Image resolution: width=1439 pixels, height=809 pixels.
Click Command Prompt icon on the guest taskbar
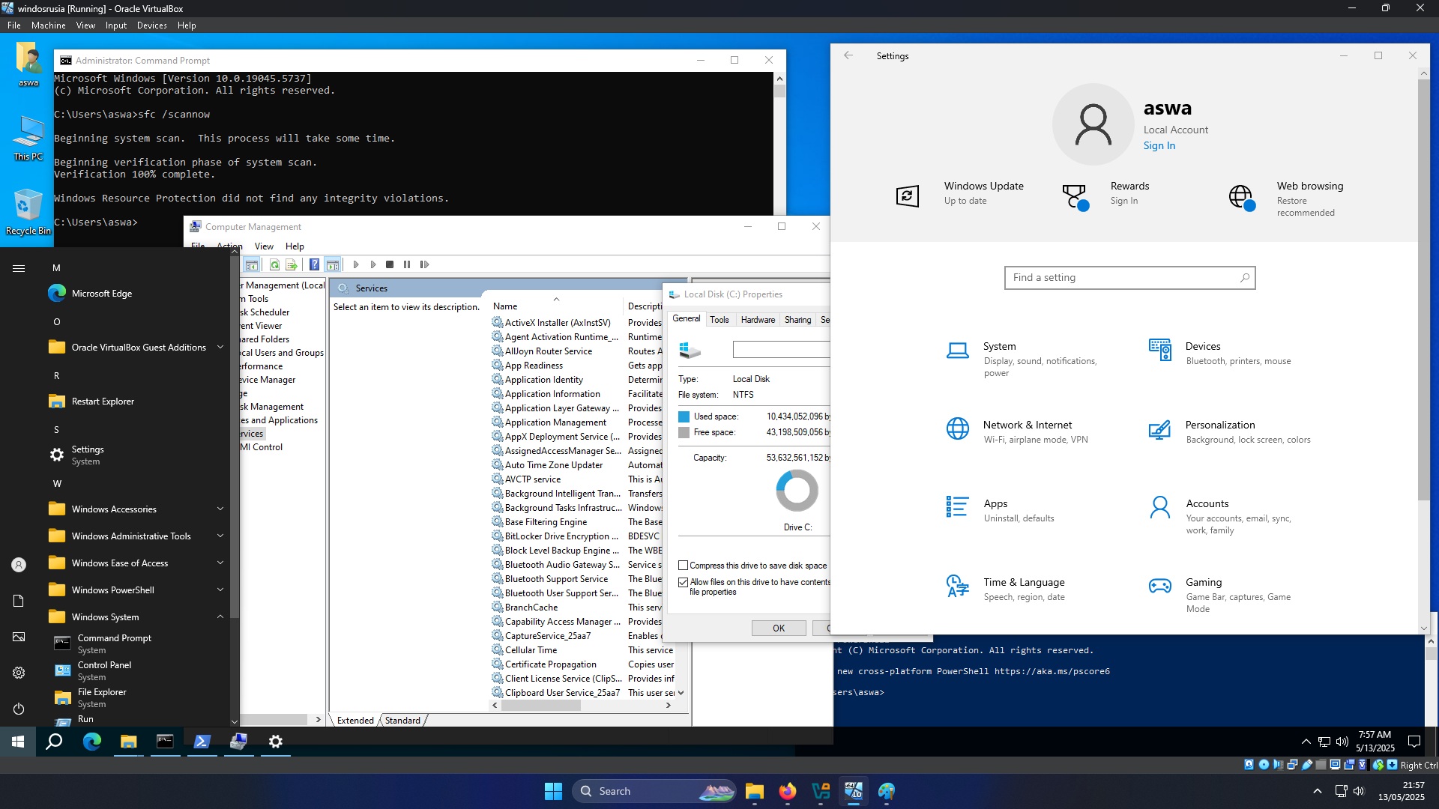(x=165, y=742)
